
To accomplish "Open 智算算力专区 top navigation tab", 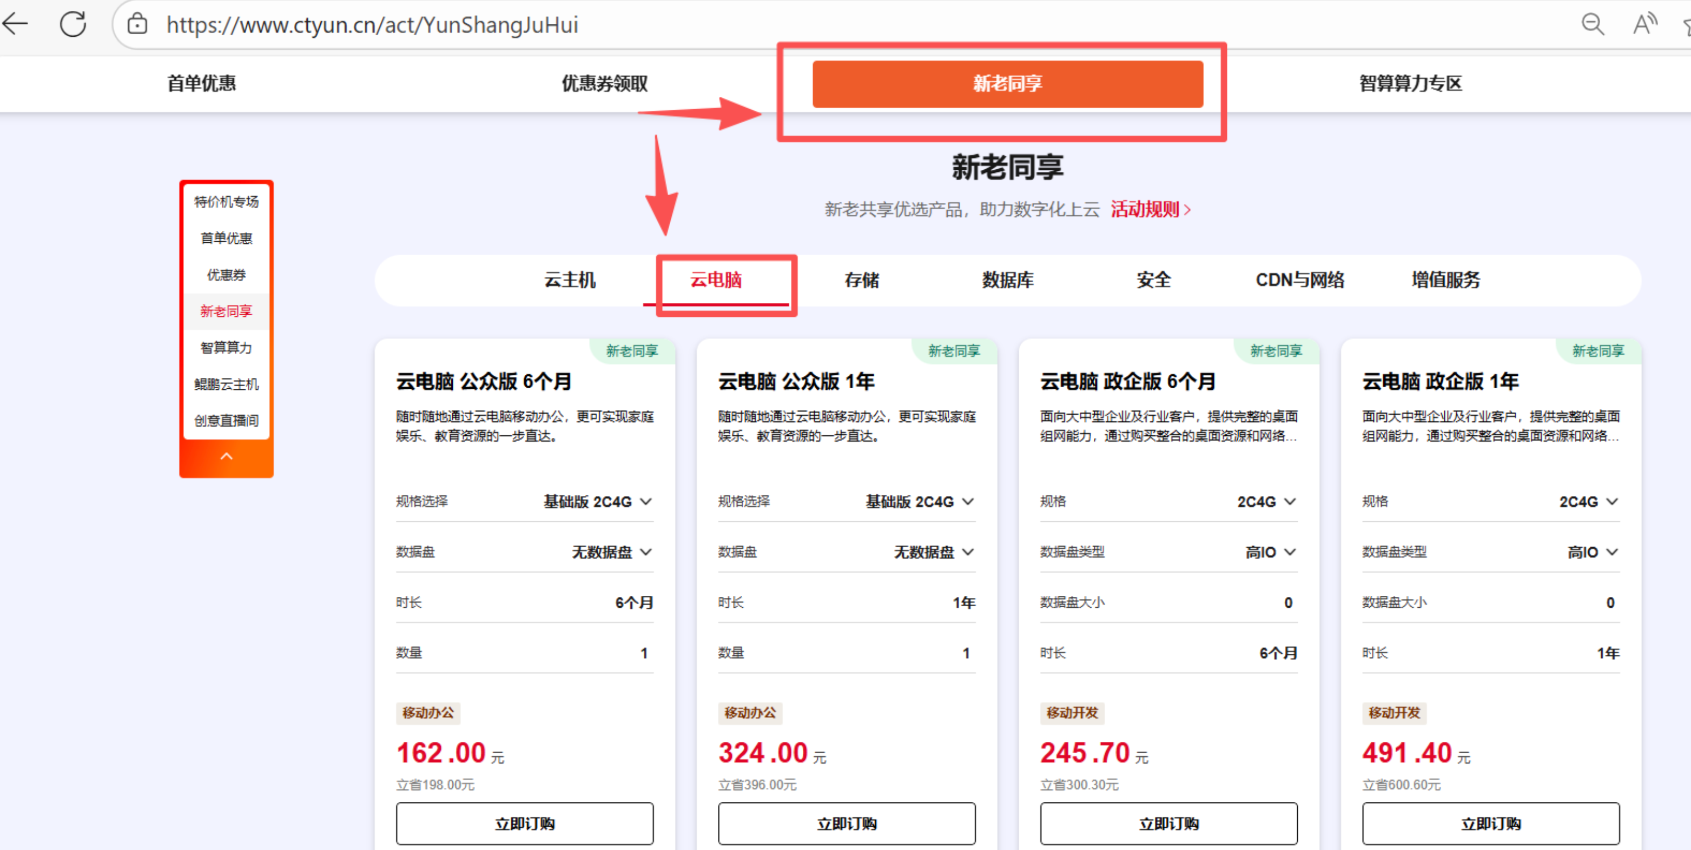I will (1411, 83).
